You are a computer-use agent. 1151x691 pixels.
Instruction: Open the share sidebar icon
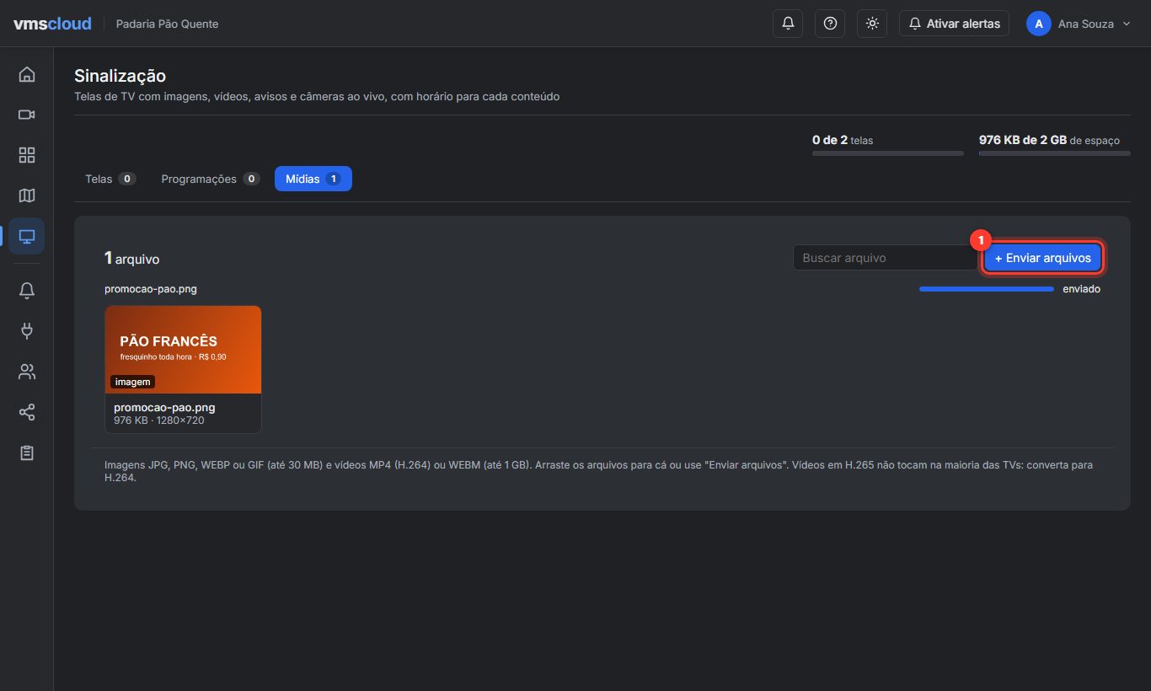coord(27,412)
